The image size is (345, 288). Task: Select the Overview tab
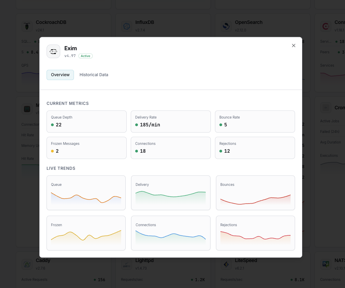(60, 75)
